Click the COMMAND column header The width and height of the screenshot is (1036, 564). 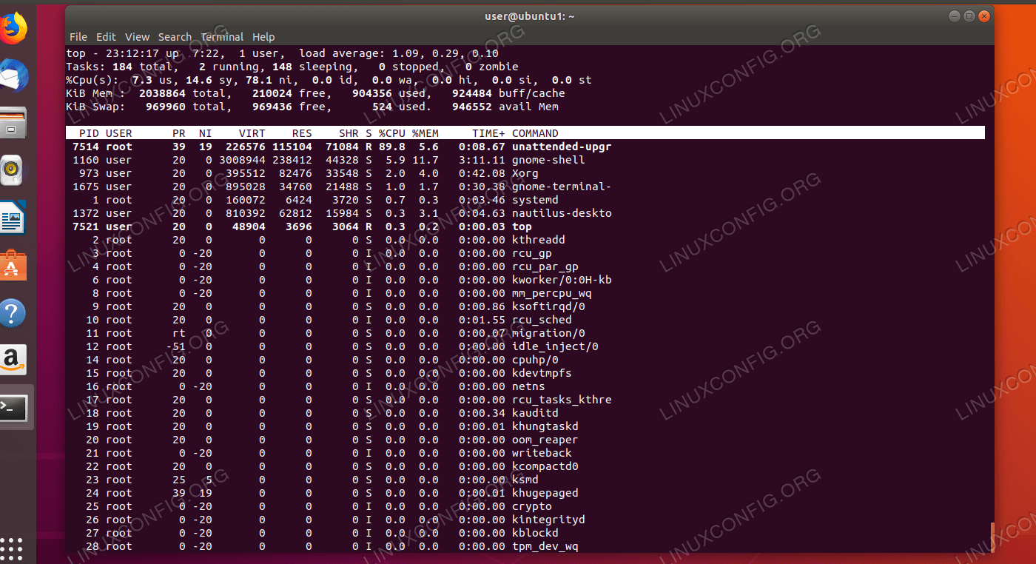pos(535,133)
